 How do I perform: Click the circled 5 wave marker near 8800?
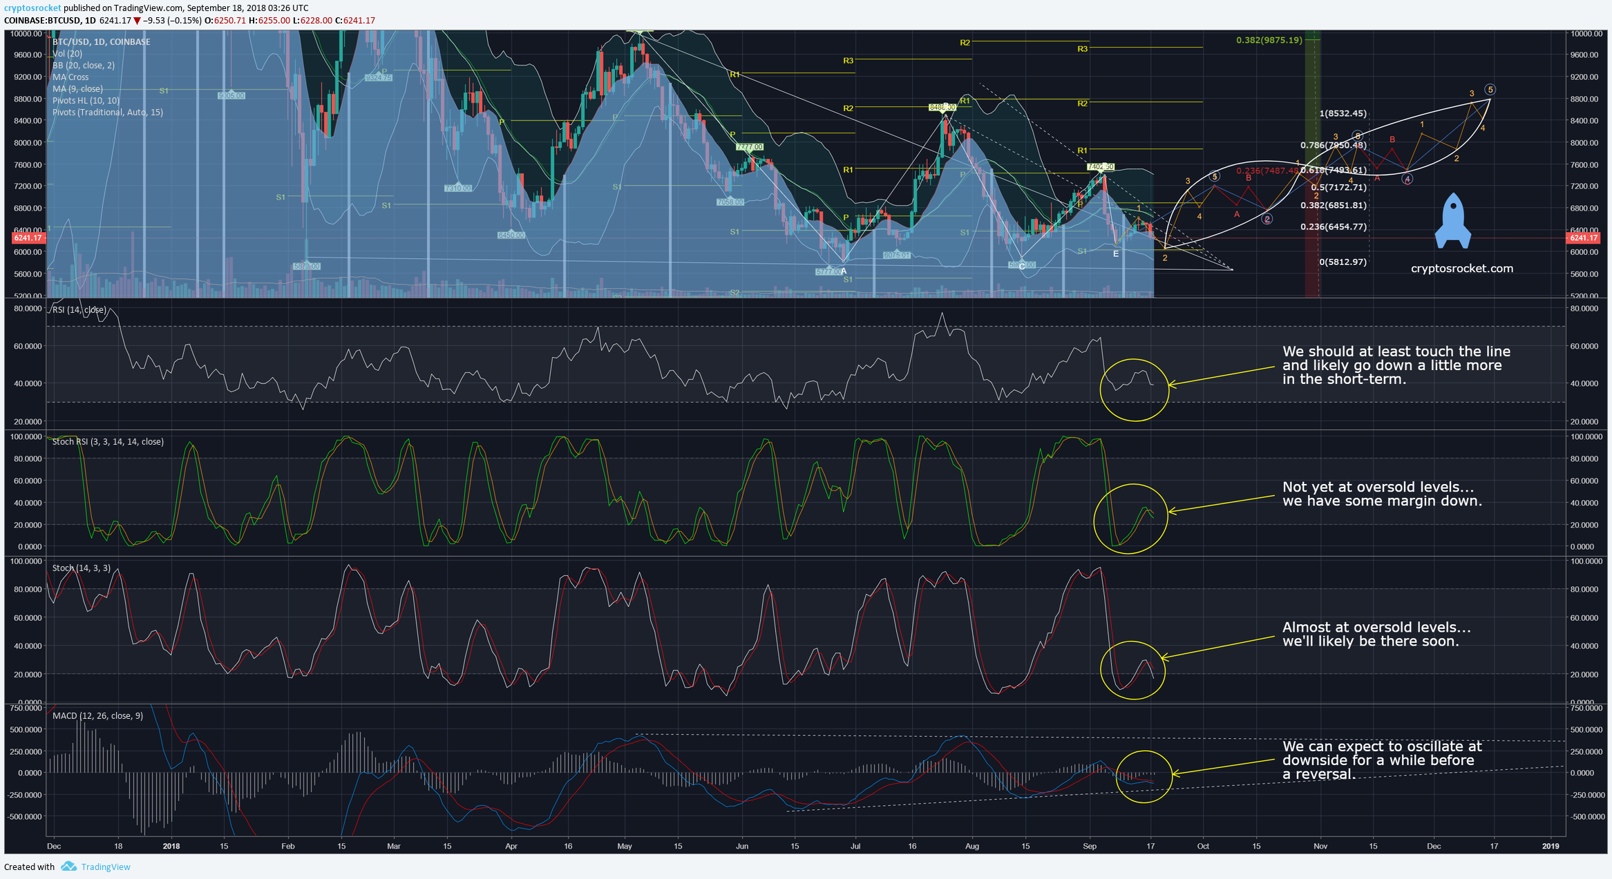coord(1490,90)
